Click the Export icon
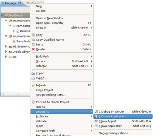The image size is (153, 136). [x=33, y=78]
